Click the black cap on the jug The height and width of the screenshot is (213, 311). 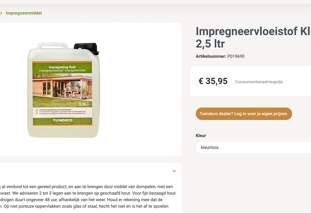[86, 48]
